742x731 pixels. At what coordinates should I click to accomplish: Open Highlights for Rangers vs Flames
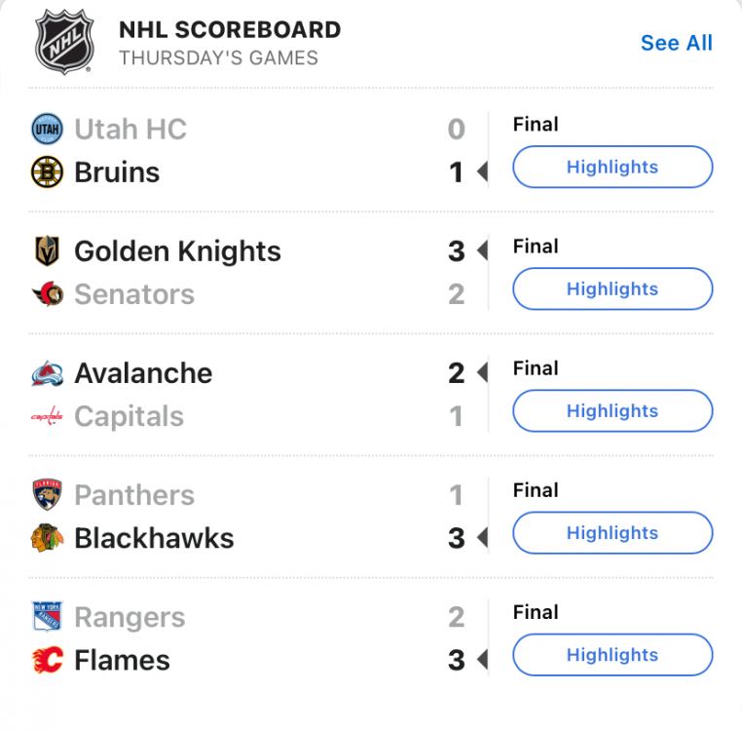click(612, 654)
